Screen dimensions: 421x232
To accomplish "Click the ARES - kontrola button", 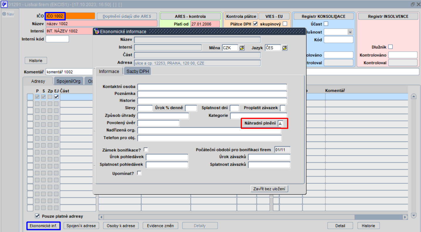I will tap(190, 16).
